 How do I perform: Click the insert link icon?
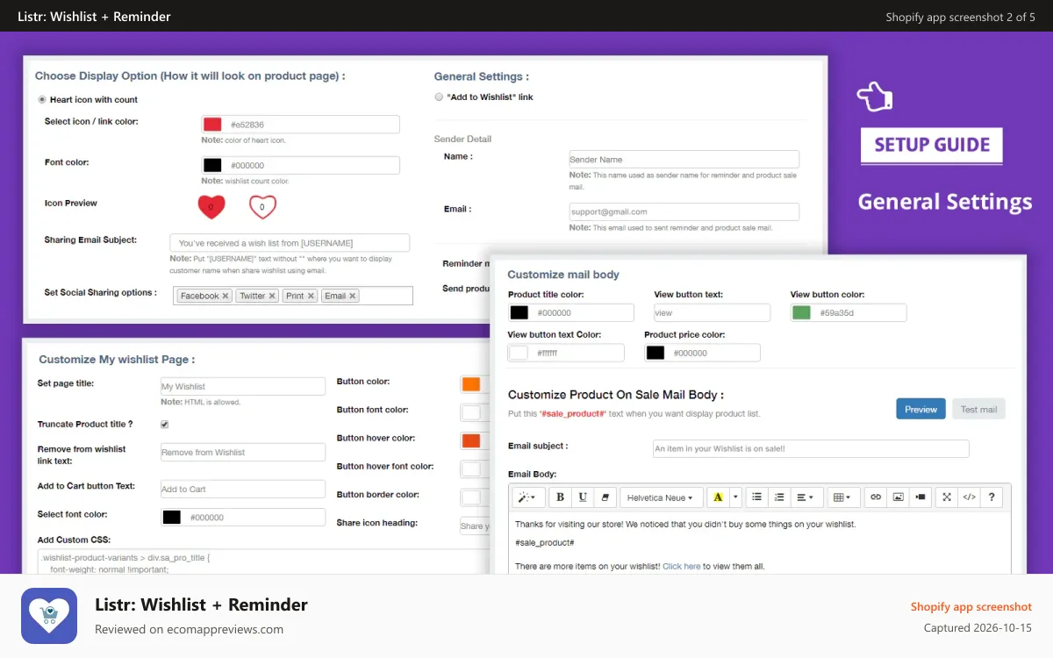pos(875,497)
